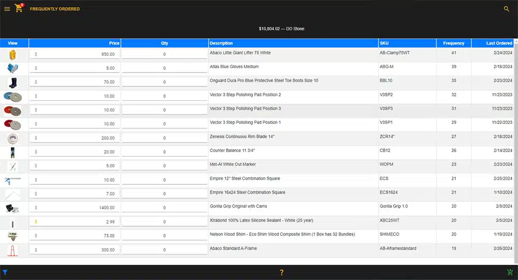Edit quantity for Gorilla Grip Original
The width and height of the screenshot is (518, 280).
[165, 208]
